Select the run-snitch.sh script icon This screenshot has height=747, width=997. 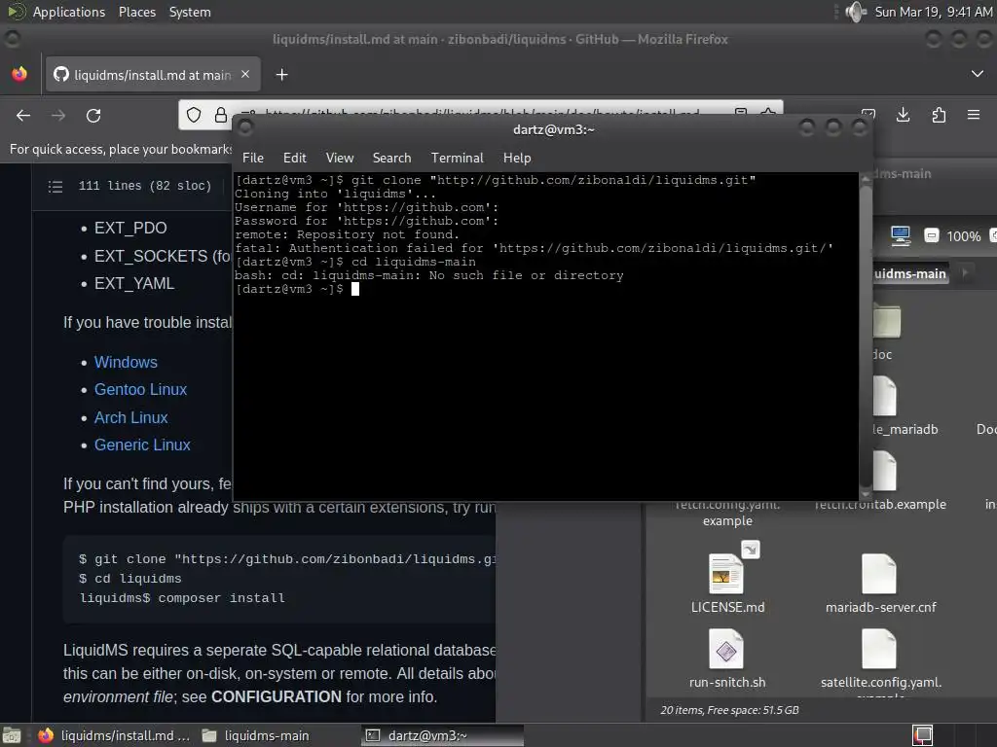click(x=726, y=649)
